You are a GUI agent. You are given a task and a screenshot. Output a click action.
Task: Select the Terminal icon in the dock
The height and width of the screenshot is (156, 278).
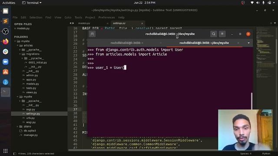[6, 92]
